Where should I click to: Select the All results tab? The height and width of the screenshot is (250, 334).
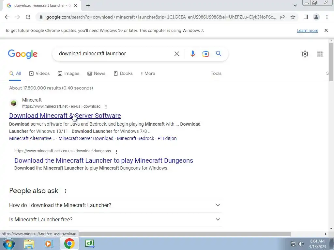coord(15,74)
